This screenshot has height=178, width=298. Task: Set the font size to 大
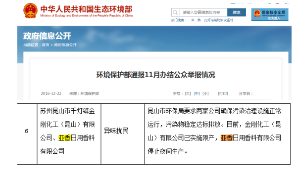click(188, 93)
